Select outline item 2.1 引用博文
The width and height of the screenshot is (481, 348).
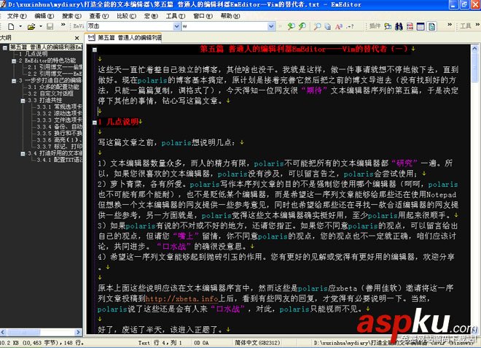coord(55,67)
